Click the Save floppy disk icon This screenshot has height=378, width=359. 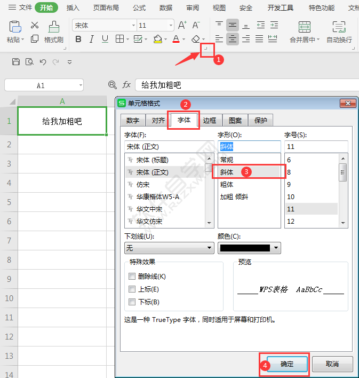(16, 62)
